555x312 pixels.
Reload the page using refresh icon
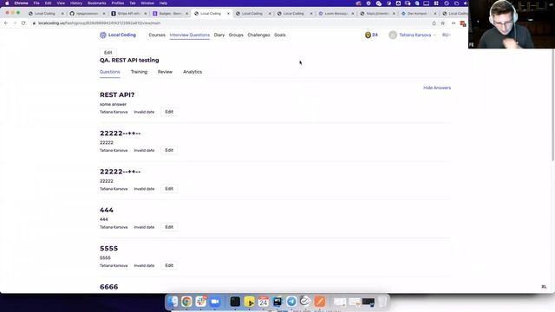[23, 23]
